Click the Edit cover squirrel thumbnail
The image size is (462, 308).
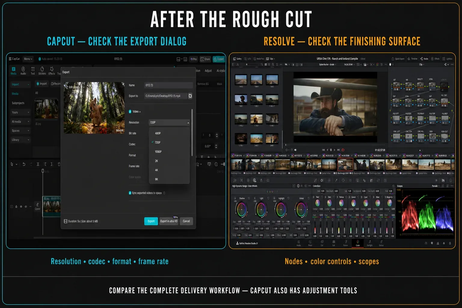tap(94, 108)
